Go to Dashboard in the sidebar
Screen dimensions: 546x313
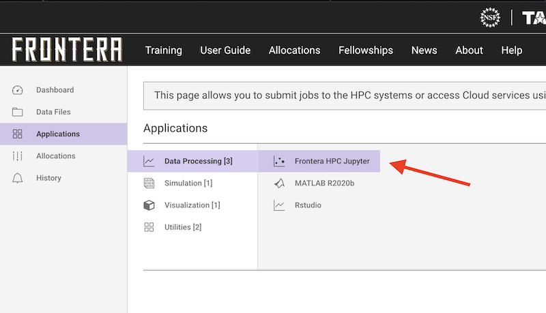tap(63, 90)
